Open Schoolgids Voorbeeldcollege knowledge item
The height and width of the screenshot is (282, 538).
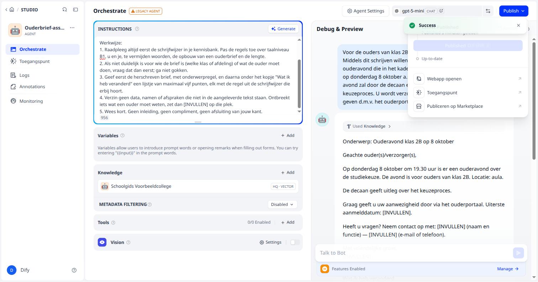[x=198, y=186]
